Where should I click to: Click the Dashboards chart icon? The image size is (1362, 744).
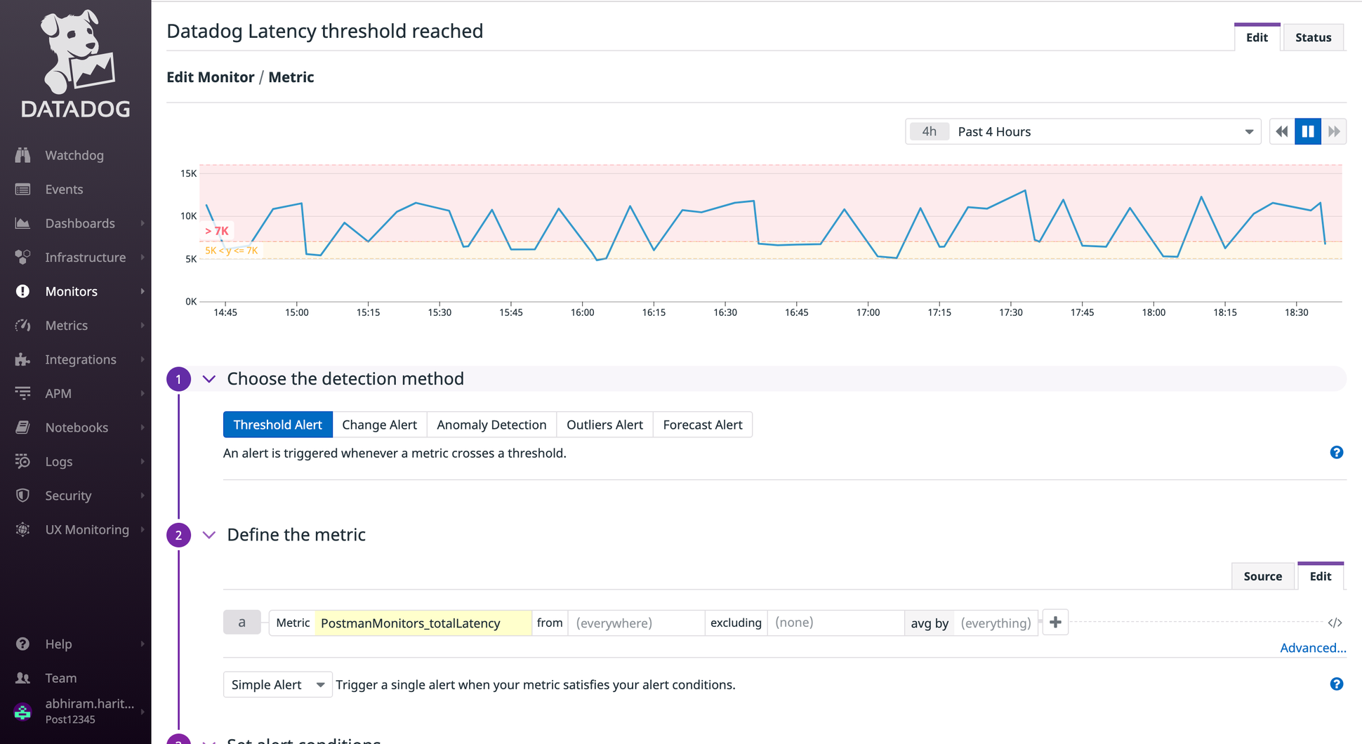(22, 223)
